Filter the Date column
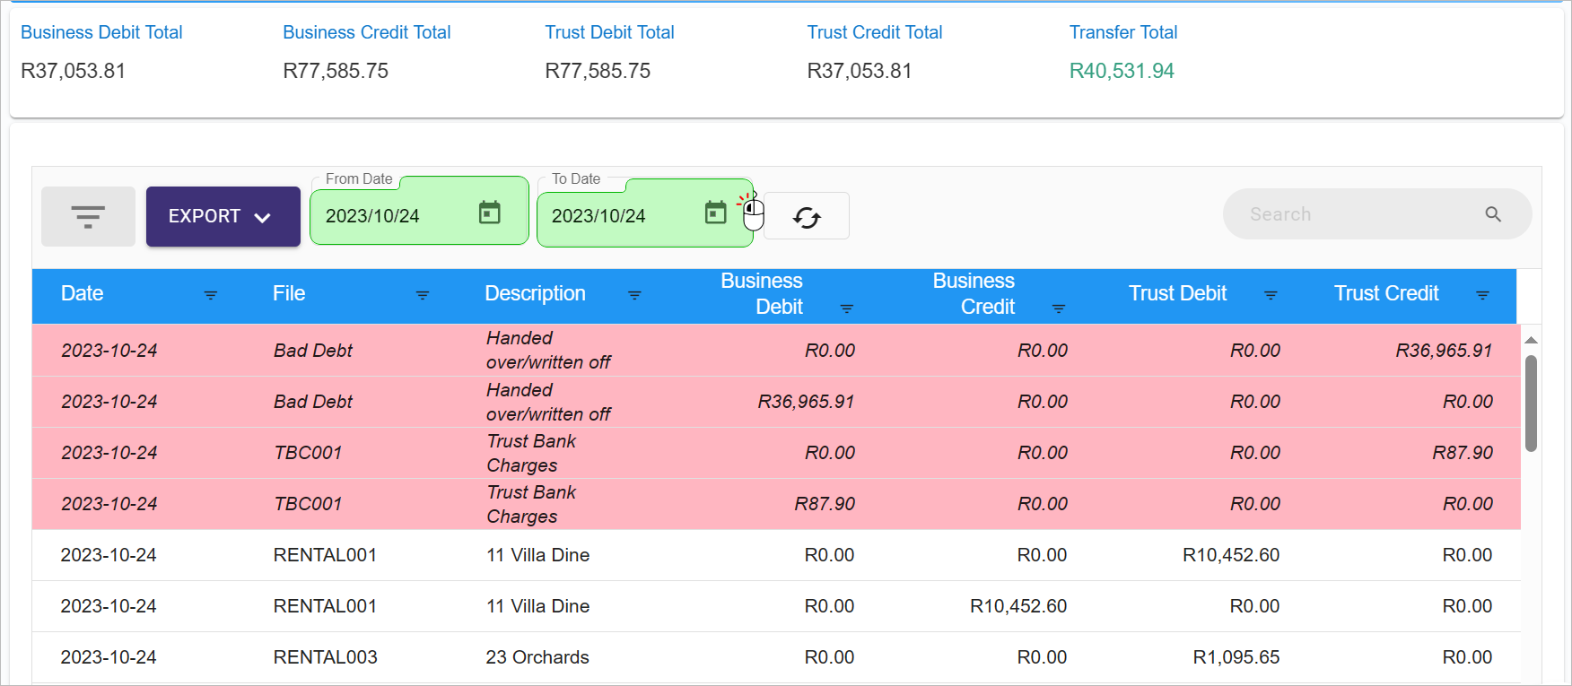 click(x=211, y=295)
